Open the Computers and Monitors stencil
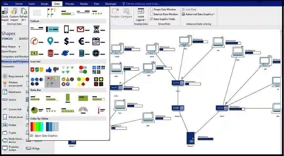Viewport: 284px width, 156px height. click(15, 57)
